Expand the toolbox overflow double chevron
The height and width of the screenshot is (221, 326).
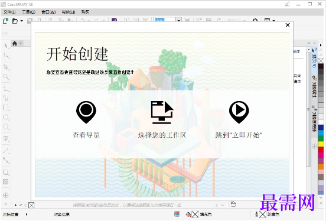tap(6, 204)
